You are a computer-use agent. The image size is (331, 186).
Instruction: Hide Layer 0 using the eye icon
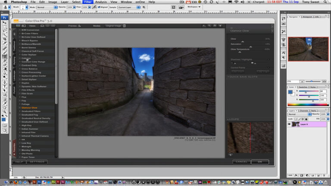point(289,124)
